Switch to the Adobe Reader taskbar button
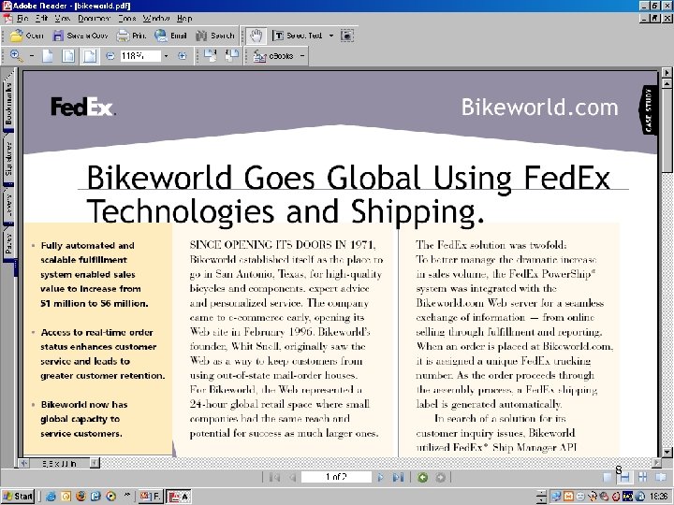This screenshot has height=505, width=674. pos(179,497)
